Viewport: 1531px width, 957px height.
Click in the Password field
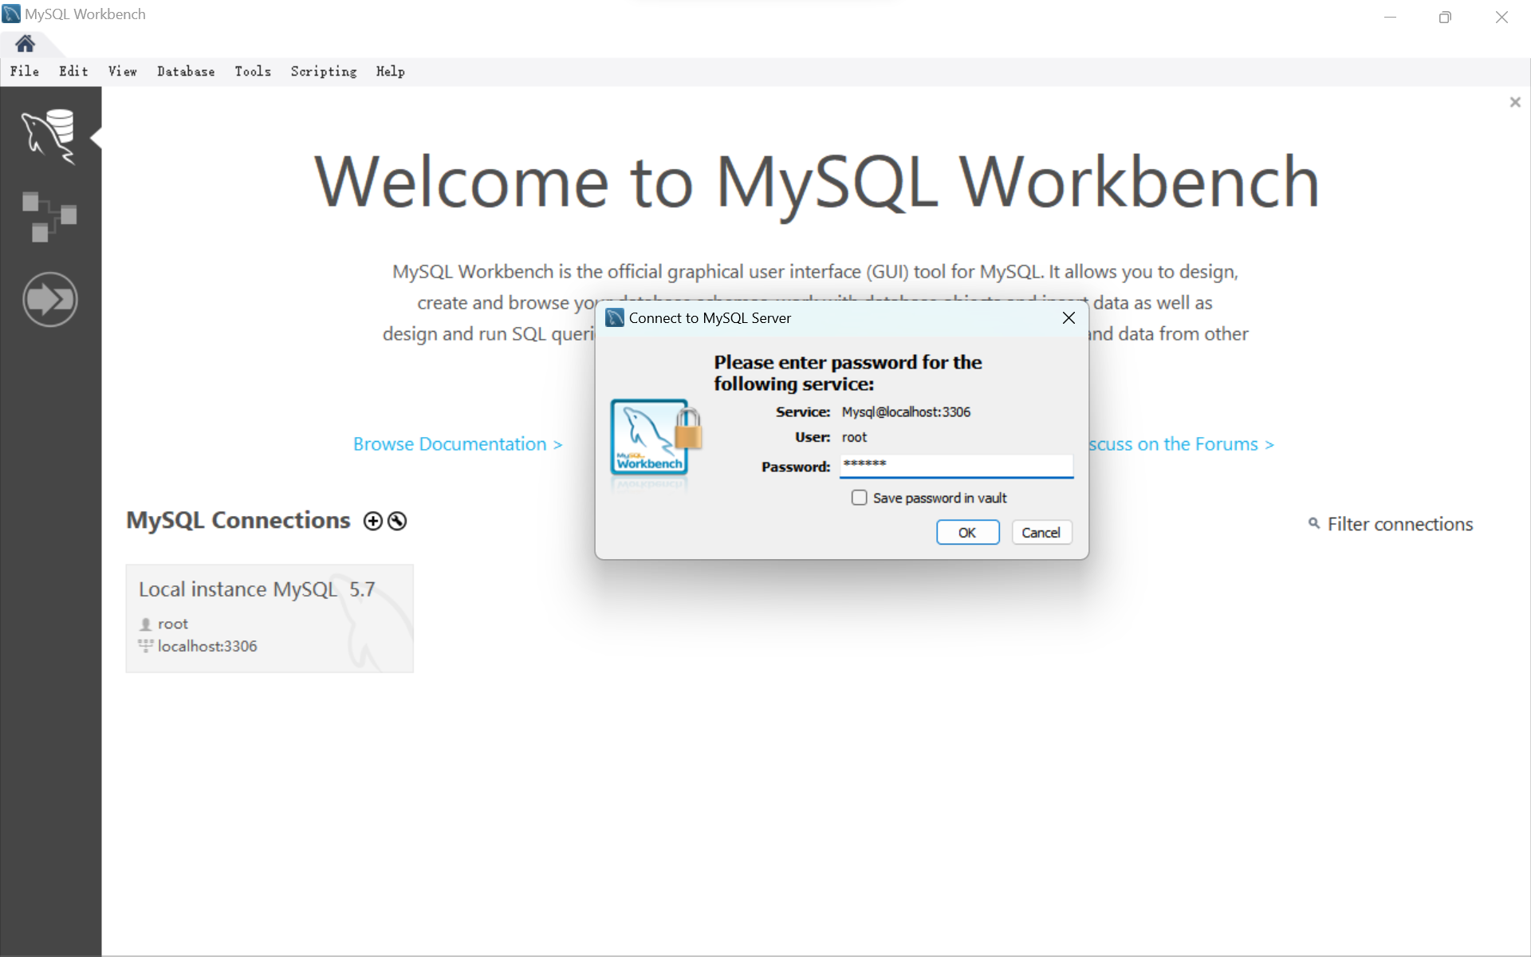[x=955, y=466]
